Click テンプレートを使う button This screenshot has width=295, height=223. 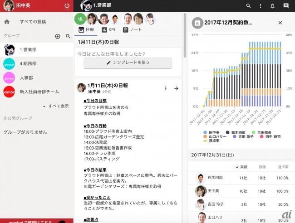(128, 63)
